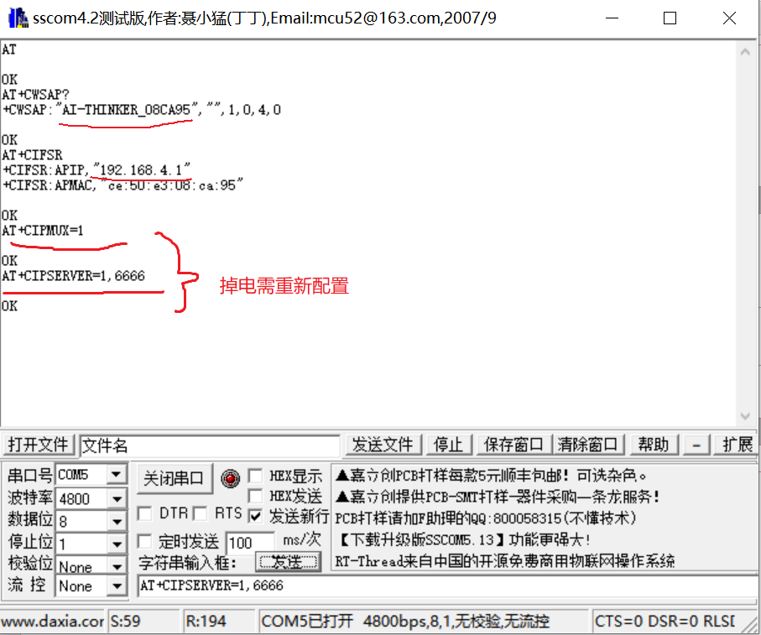Open the 停止位 dropdown

point(117,544)
